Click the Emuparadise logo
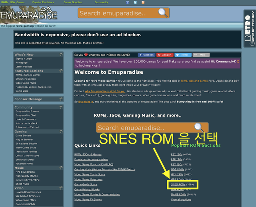The image size is (256, 207). click(x=28, y=15)
